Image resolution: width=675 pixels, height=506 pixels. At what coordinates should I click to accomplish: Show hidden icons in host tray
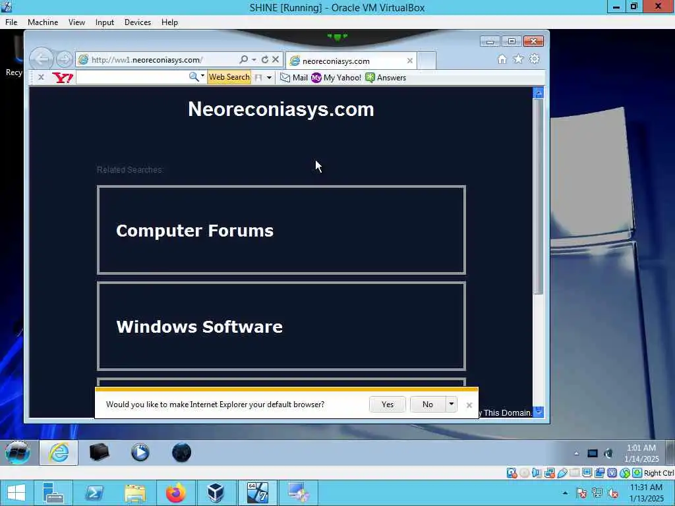click(565, 493)
